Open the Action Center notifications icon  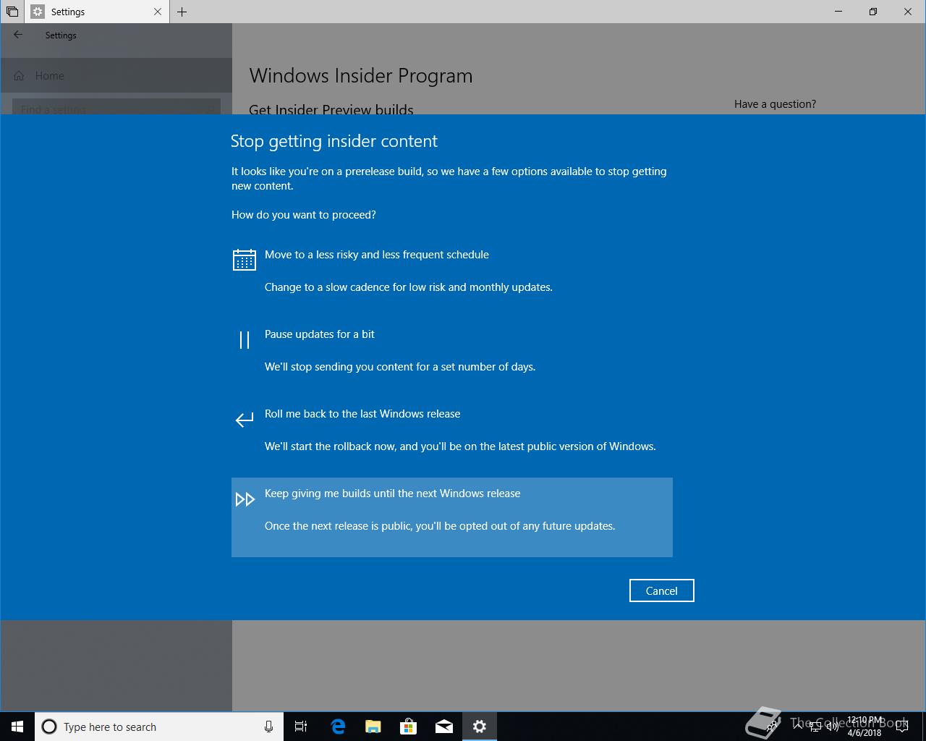[x=902, y=727]
